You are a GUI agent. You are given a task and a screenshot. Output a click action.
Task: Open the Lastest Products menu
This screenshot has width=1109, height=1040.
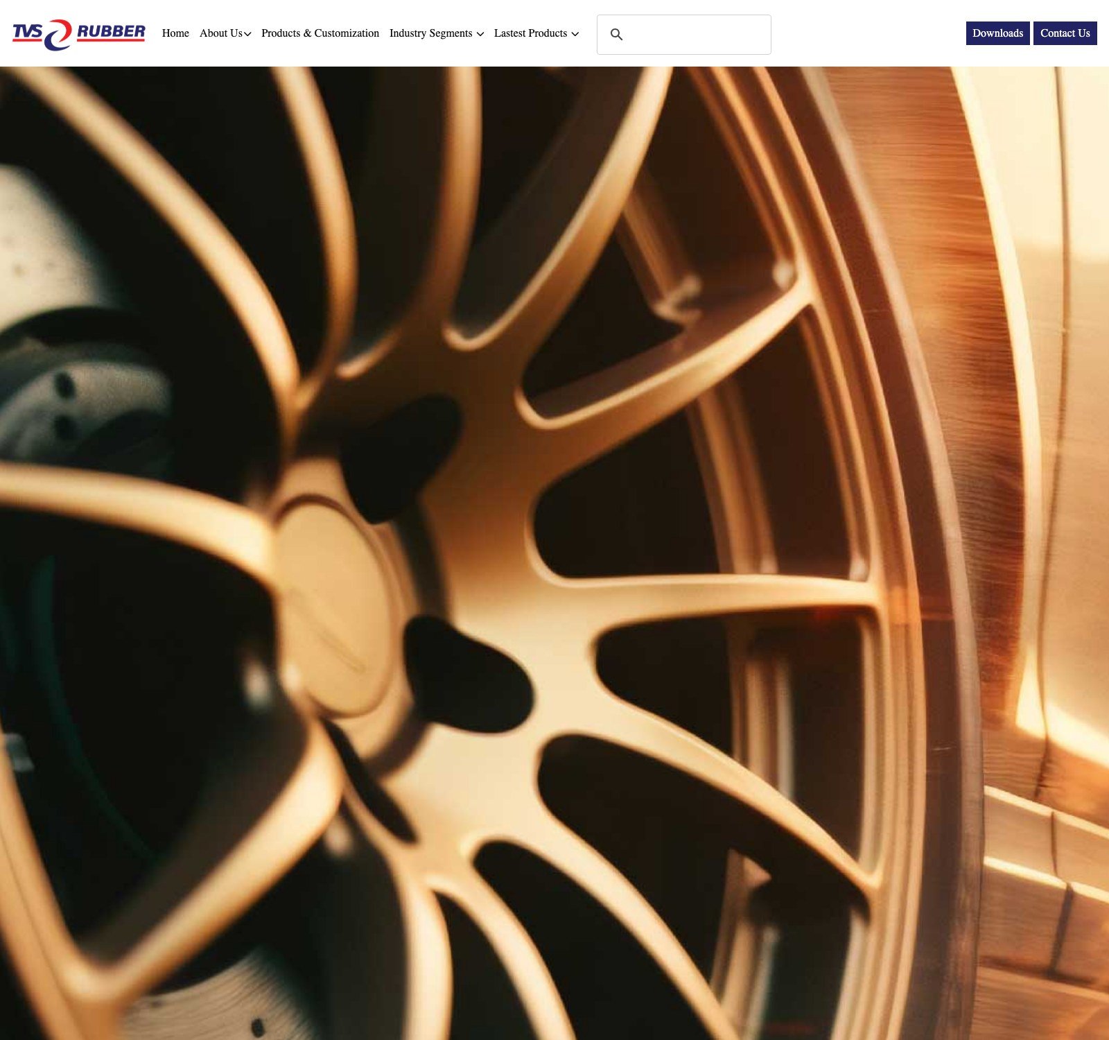(x=530, y=33)
